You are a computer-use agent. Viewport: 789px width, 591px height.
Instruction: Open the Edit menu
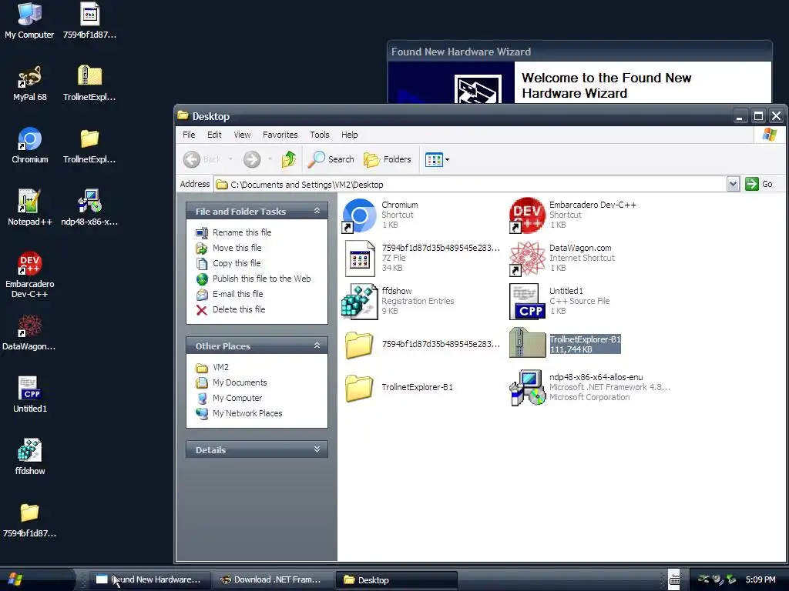[x=214, y=135]
